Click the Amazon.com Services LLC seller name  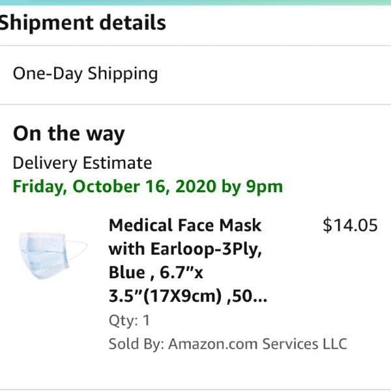coord(257,344)
